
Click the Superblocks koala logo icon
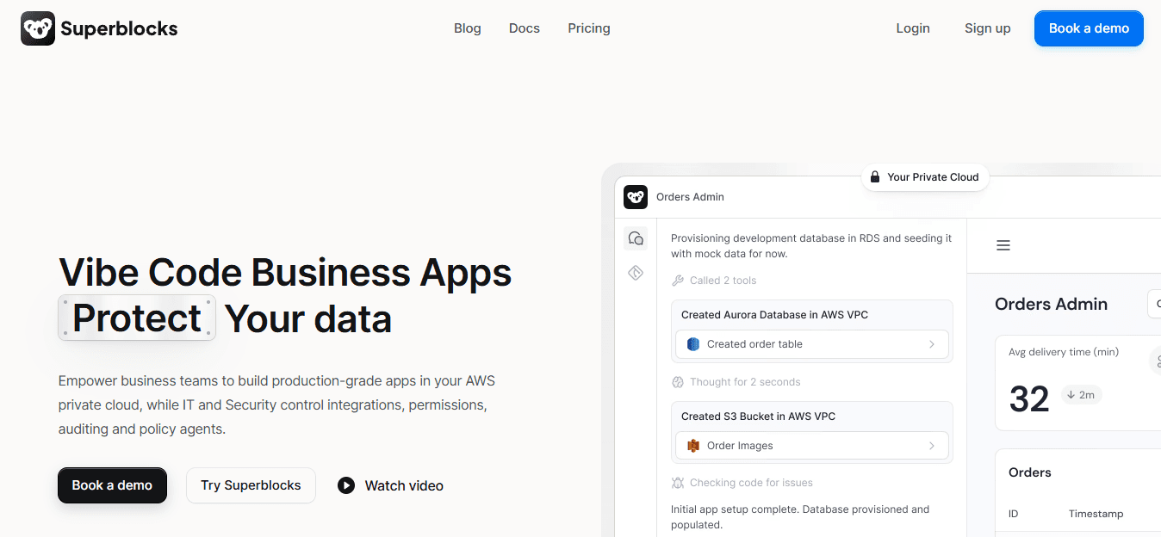tap(38, 28)
